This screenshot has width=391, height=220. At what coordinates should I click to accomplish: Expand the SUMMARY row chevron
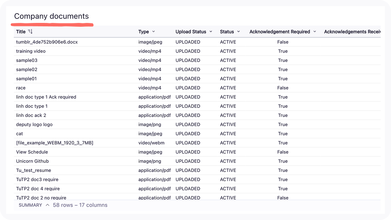point(48,205)
